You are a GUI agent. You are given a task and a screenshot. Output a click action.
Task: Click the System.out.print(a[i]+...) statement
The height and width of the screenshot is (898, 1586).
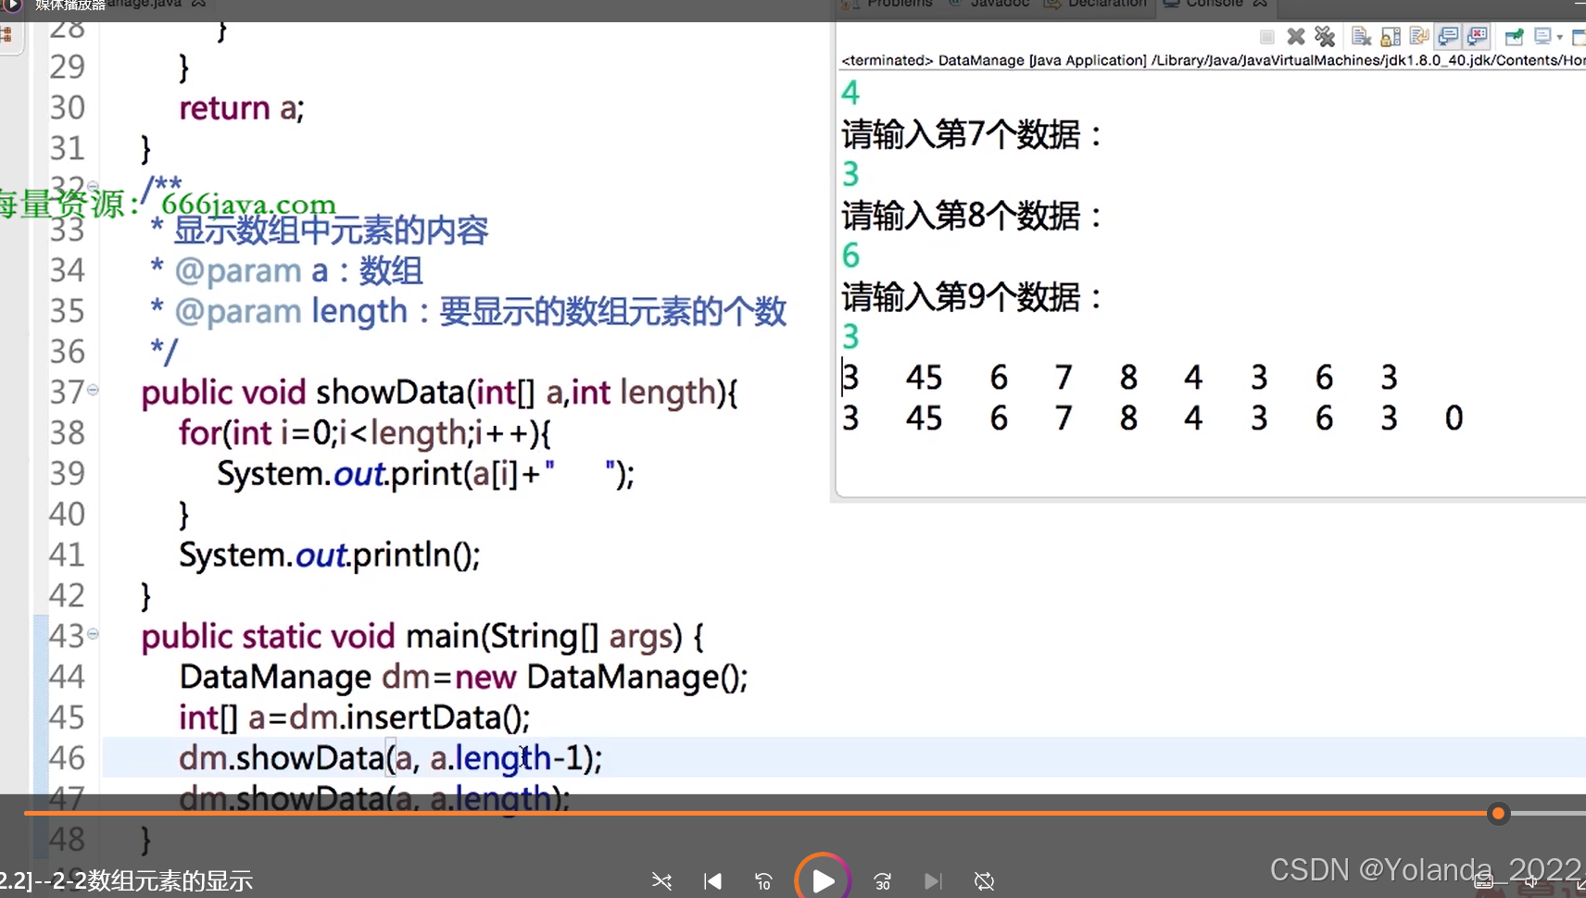click(426, 474)
